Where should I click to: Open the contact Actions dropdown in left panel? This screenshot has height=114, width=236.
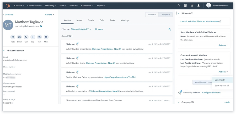pyautogui.click(x=50, y=15)
